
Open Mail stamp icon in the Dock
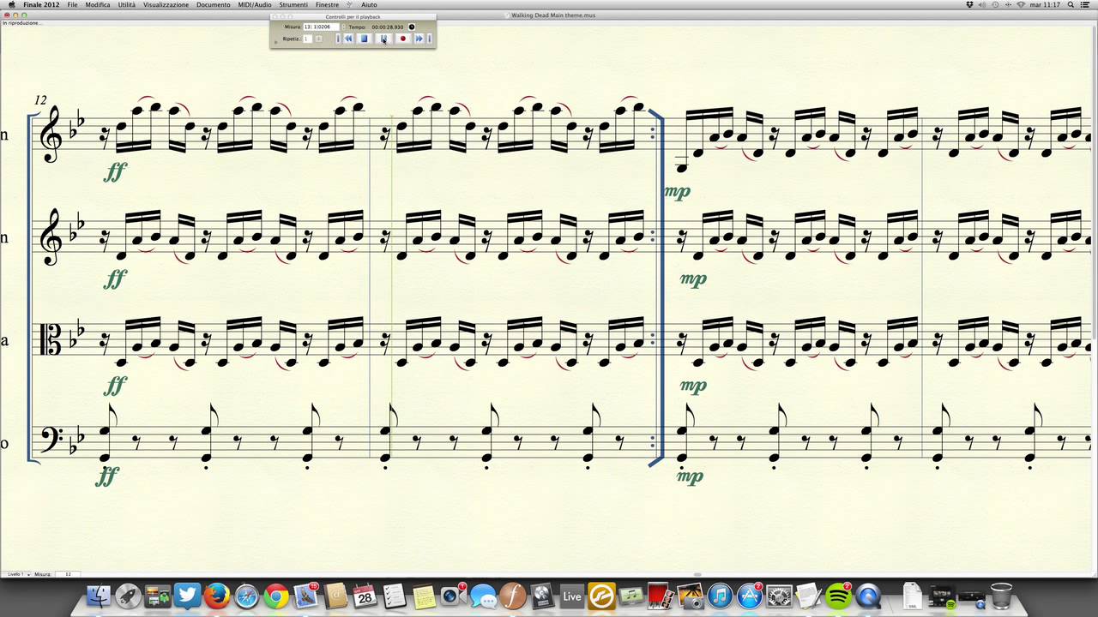click(x=305, y=596)
